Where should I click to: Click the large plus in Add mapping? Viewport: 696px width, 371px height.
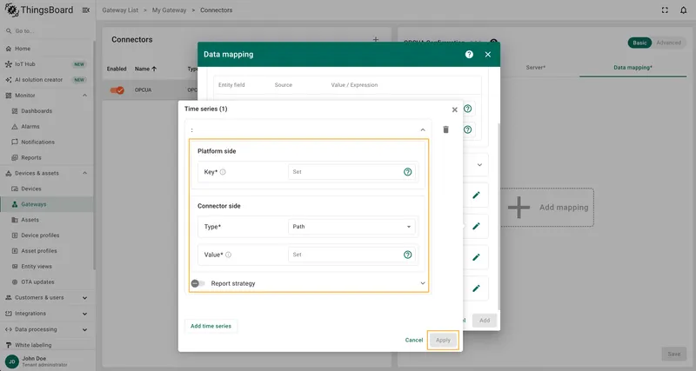tap(519, 208)
